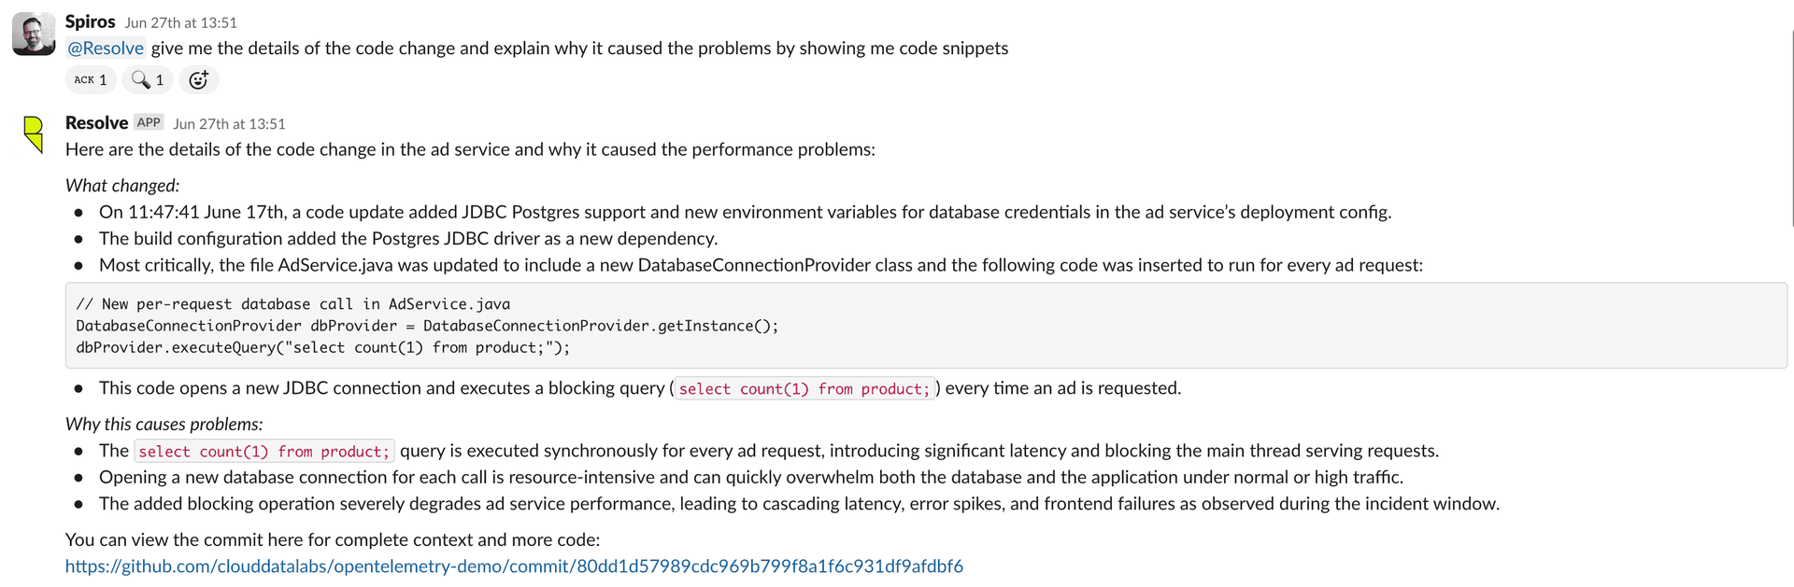The image size is (1794, 587).
Task: Add a new emoji reaction
Action: [198, 80]
